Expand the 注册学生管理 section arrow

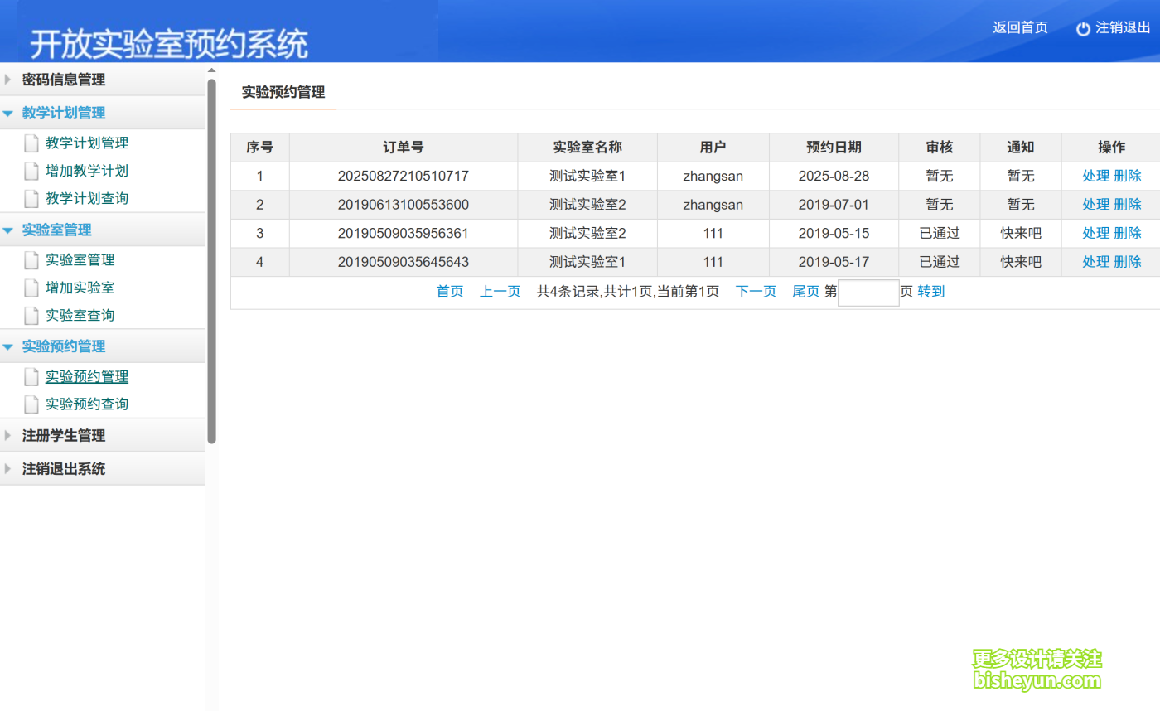click(7, 435)
